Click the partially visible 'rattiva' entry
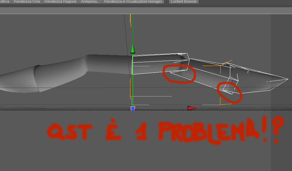 (5, 2)
